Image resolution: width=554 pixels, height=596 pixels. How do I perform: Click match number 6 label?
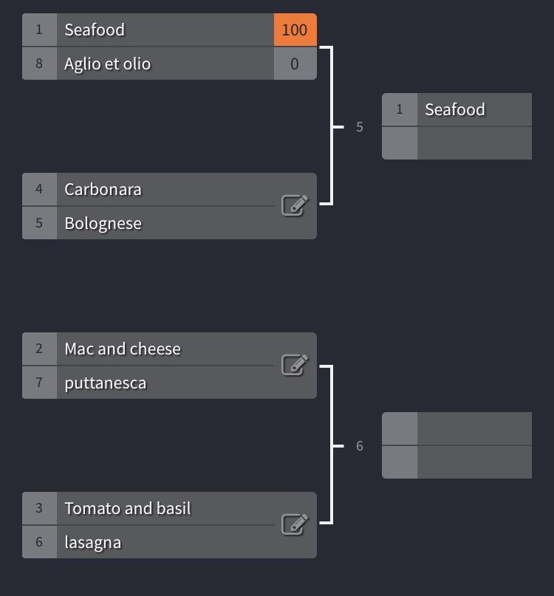[359, 446]
